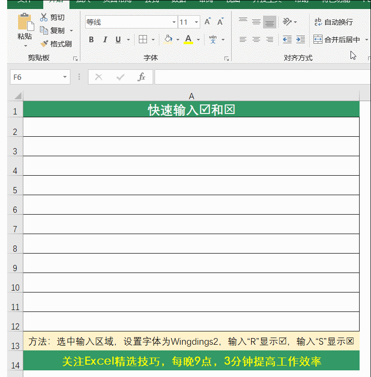Toggle Italic formatting

point(105,39)
